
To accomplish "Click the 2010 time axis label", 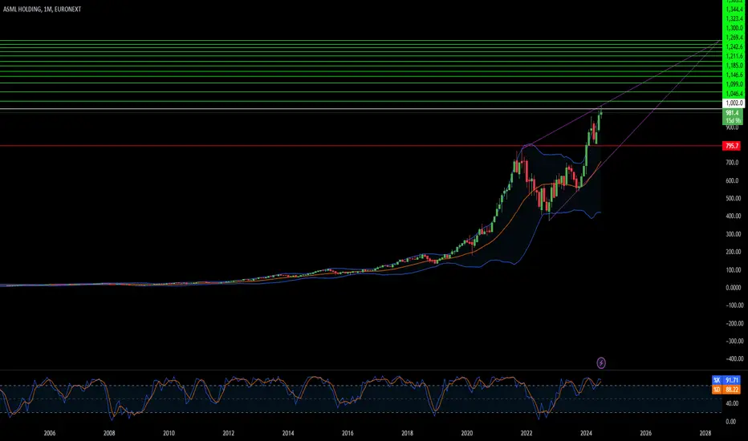I will [x=169, y=433].
